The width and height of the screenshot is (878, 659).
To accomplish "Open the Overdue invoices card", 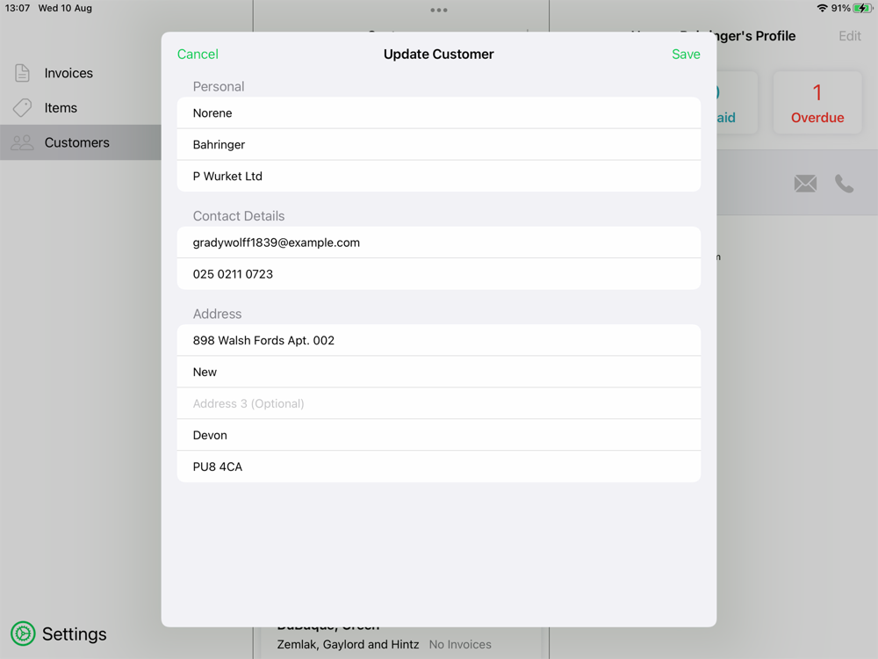I will tap(817, 103).
